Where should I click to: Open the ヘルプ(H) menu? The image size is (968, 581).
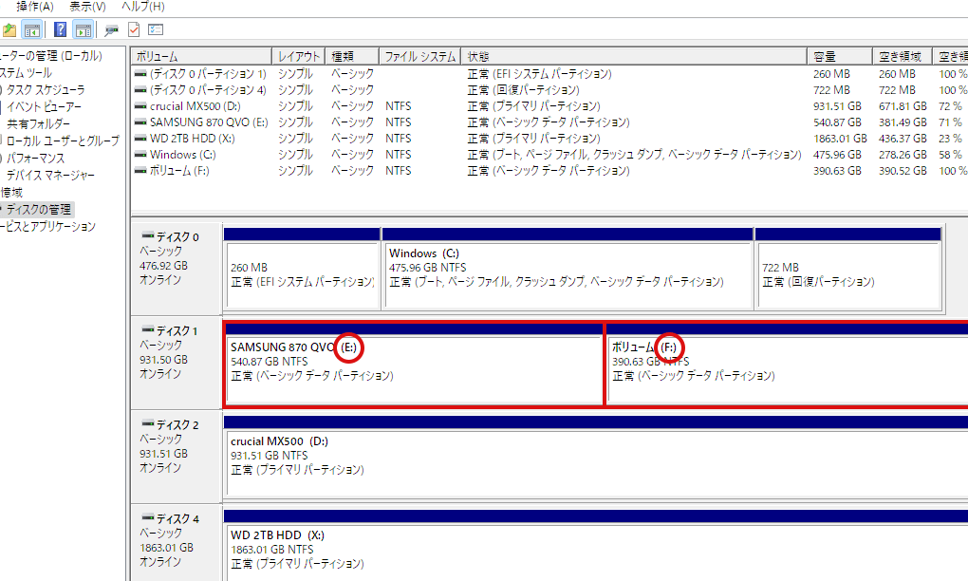point(143,7)
